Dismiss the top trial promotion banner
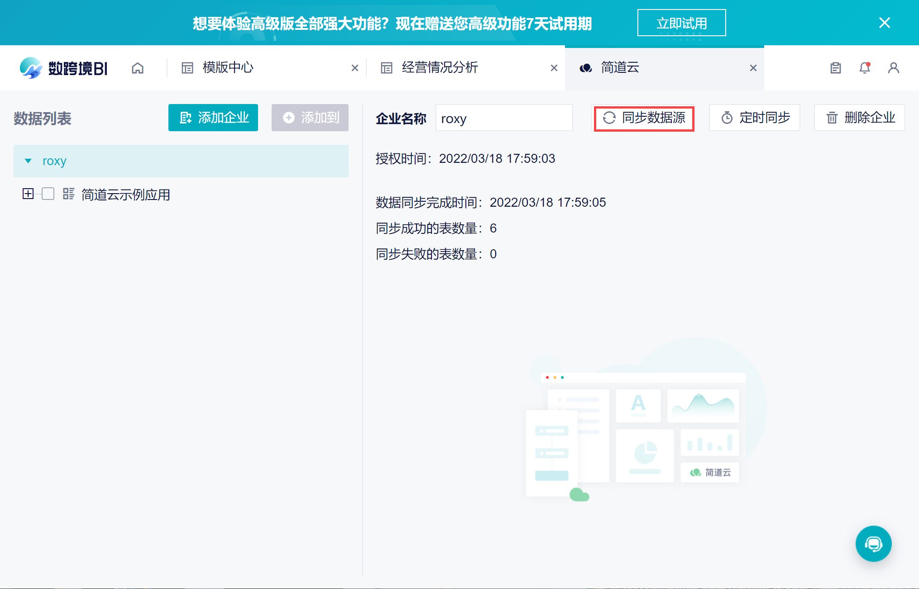The height and width of the screenshot is (589, 919). coord(884,23)
